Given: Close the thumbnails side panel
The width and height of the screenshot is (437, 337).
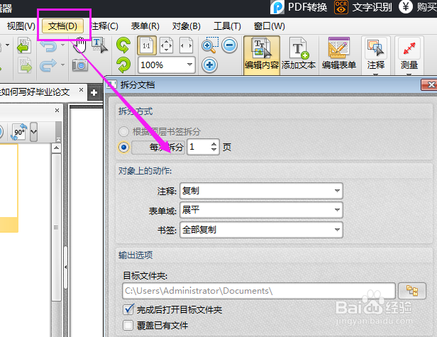Looking at the screenshot, I should [57, 111].
